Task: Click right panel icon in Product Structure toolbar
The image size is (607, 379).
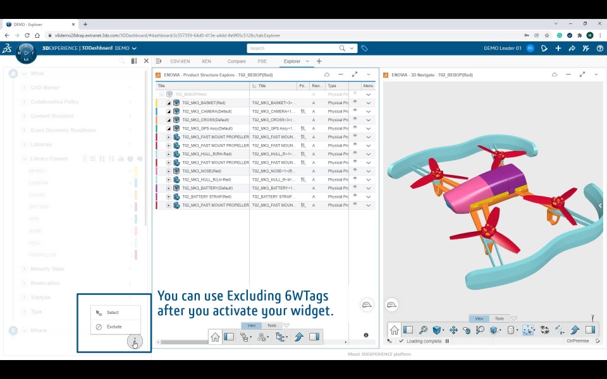Action: point(314,337)
